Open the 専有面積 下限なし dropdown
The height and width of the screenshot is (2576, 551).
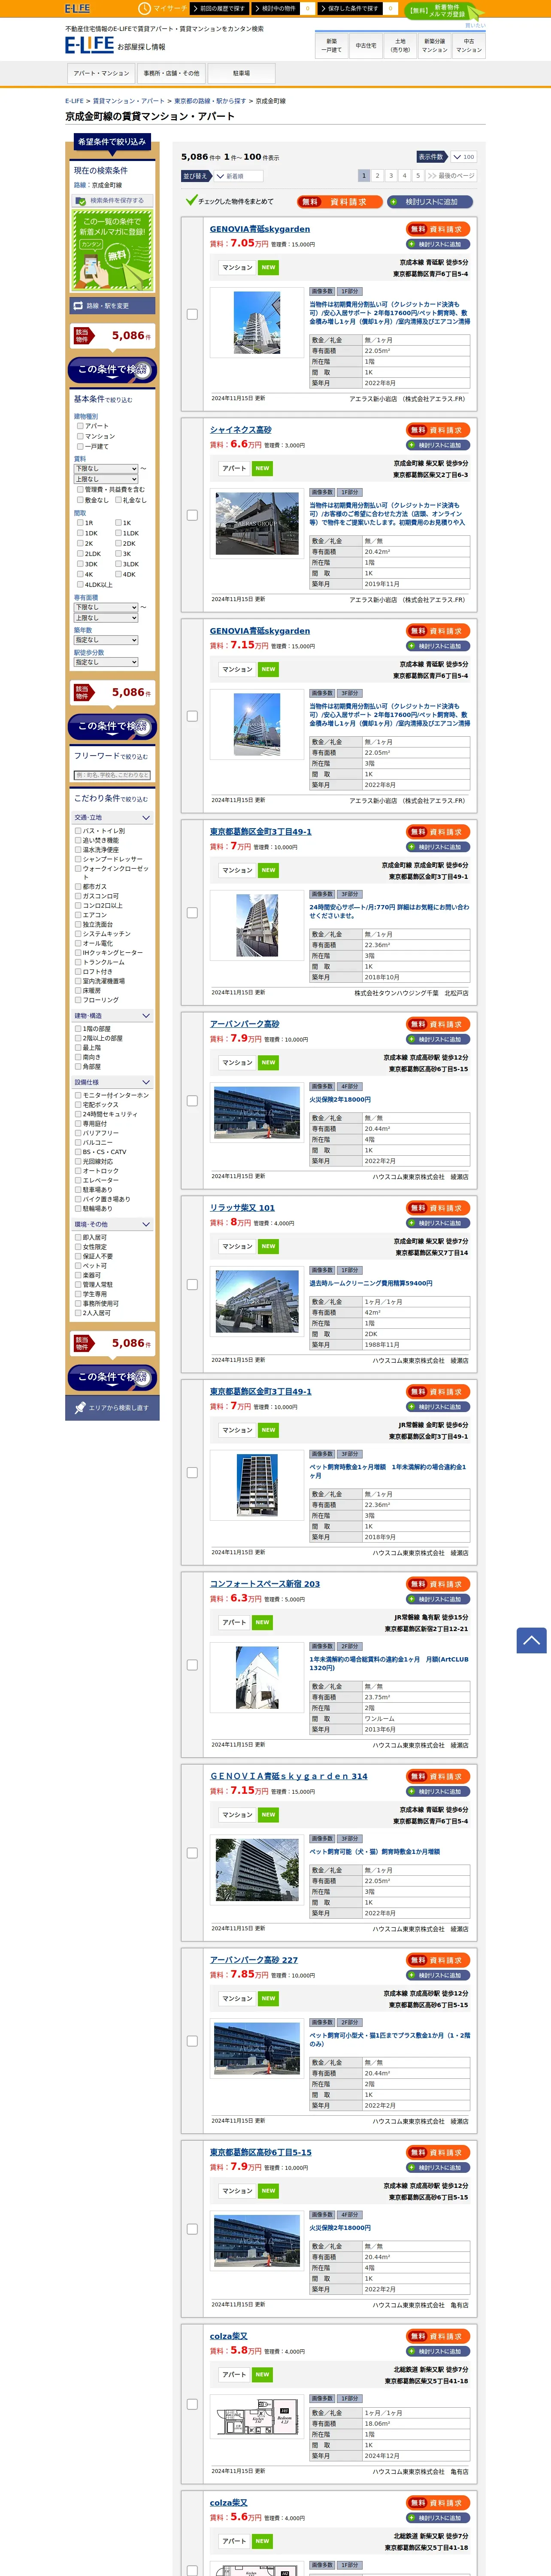[106, 607]
